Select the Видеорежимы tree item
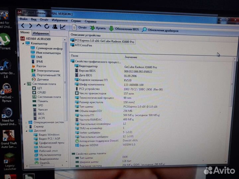 [47, 159]
